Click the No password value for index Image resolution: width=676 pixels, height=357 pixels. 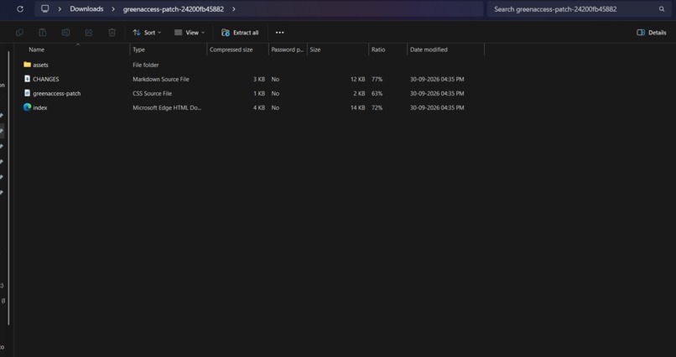275,107
